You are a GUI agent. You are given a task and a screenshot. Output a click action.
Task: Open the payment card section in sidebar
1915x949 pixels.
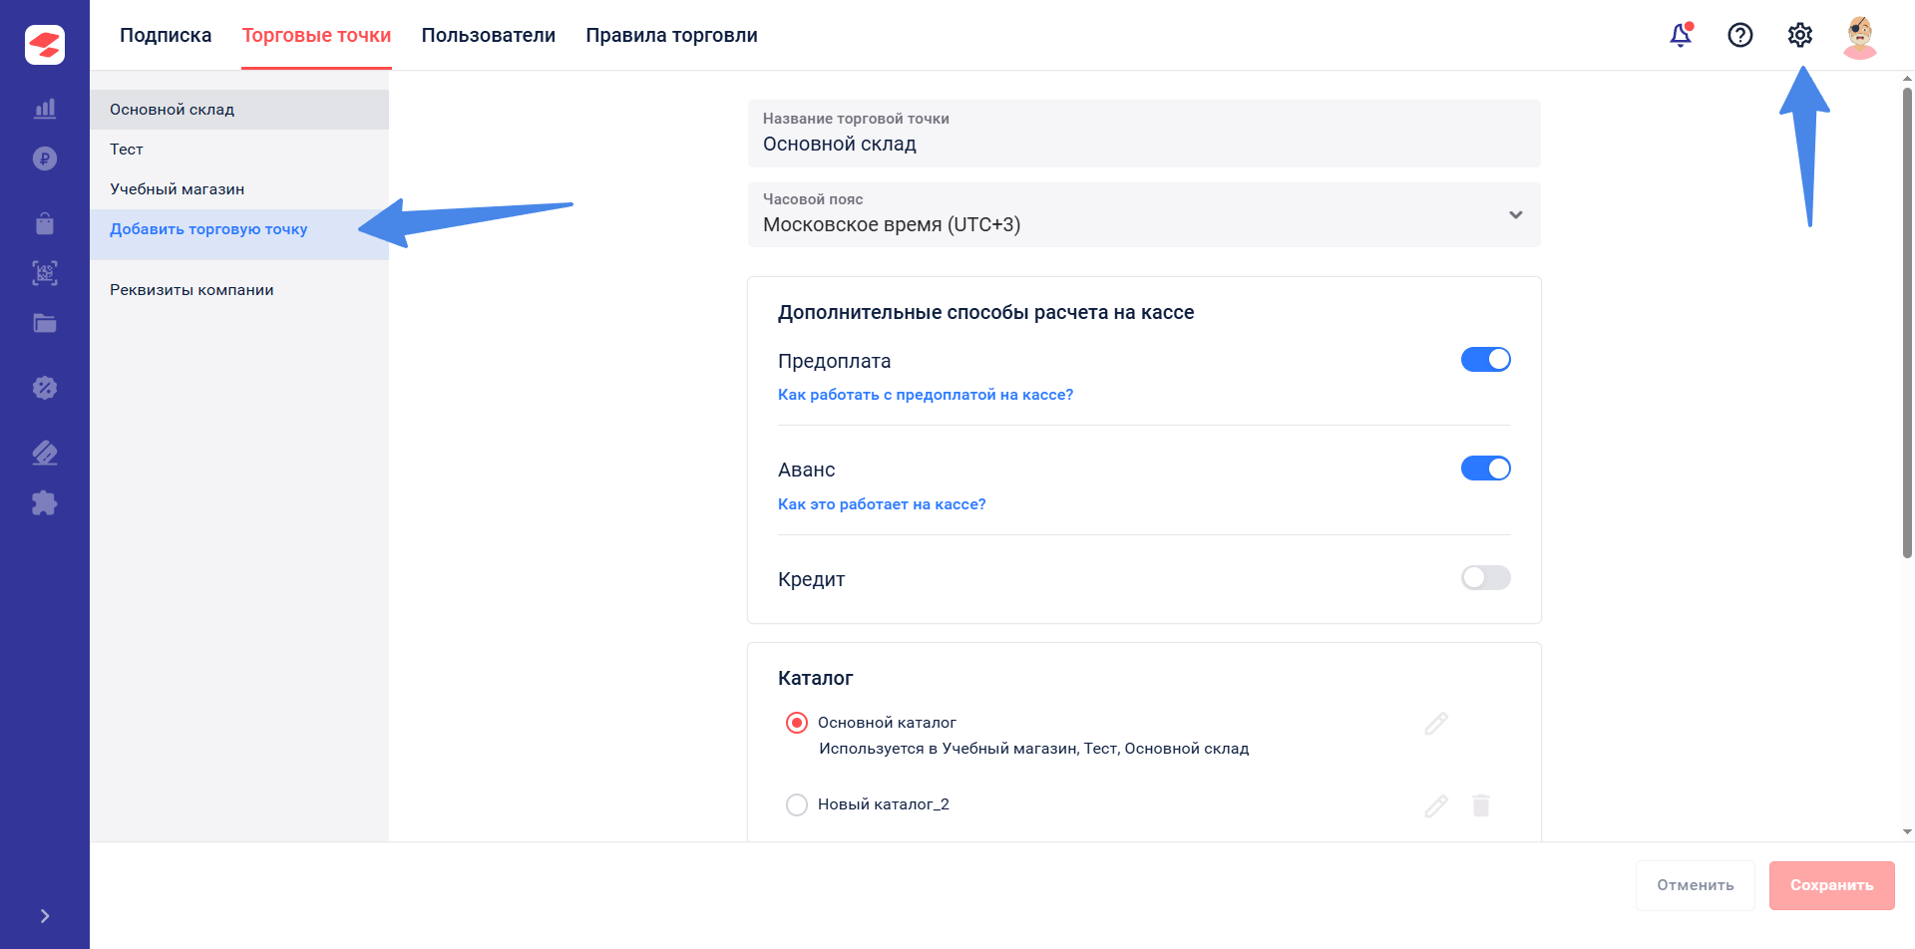click(45, 453)
